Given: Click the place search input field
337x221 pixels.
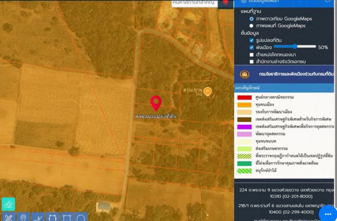Looking at the screenshot, I should tap(194, 3).
